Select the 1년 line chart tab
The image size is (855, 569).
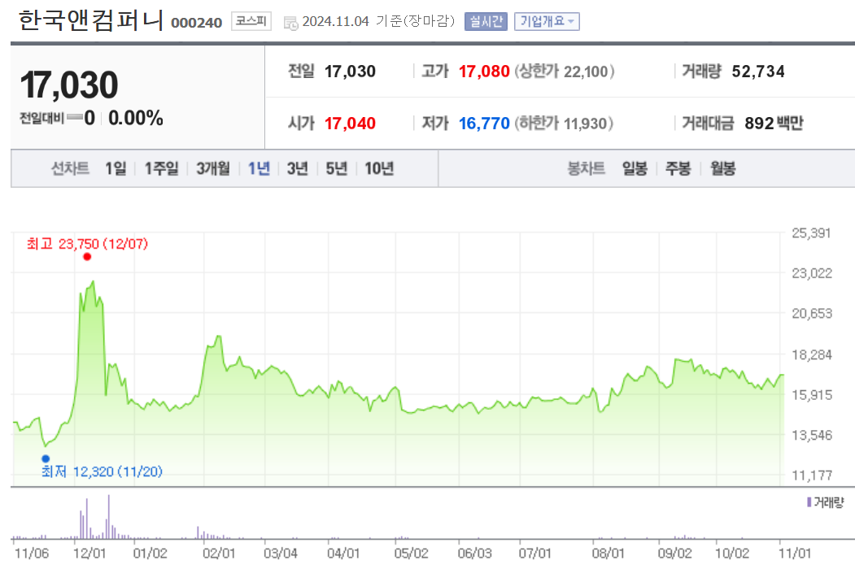pos(259,168)
